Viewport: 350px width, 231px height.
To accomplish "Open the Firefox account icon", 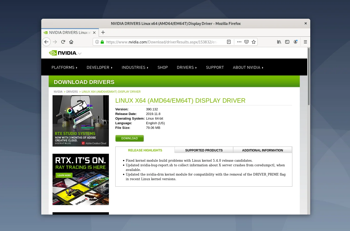I will point(295,42).
